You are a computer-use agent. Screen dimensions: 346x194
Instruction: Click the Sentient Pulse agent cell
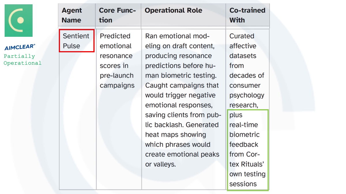pyautogui.click(x=76, y=41)
